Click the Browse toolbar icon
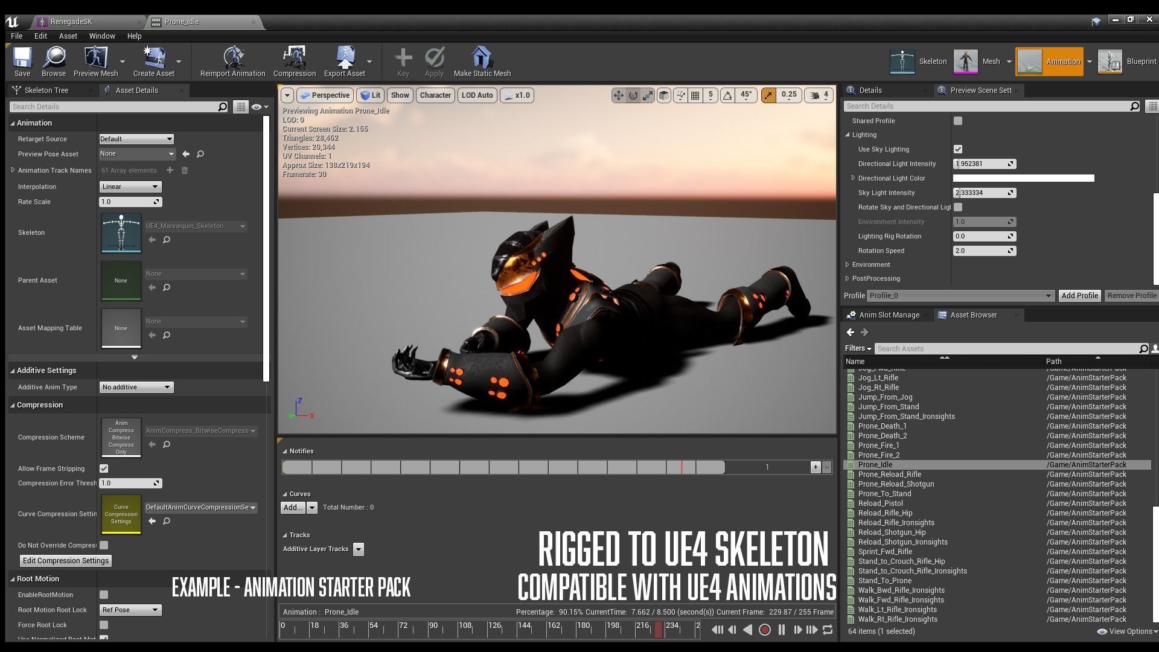This screenshot has height=652, width=1159. 54,61
